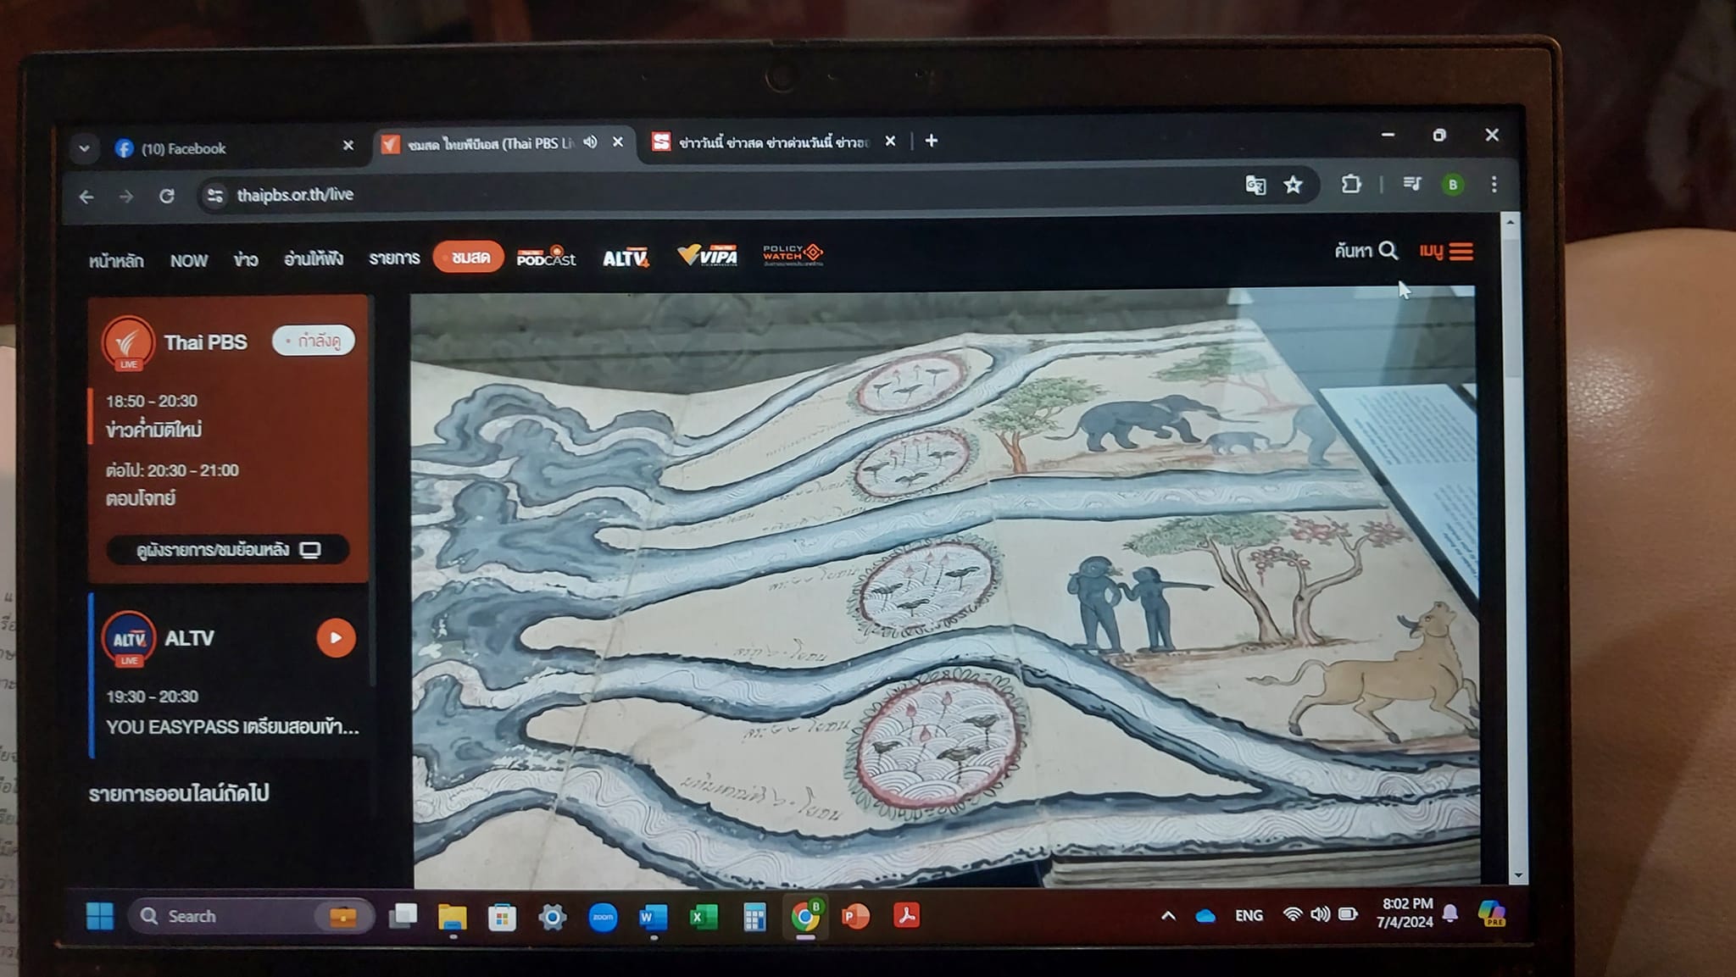Open the เมนู hamburger menu
1736x977 pixels.
[x=1446, y=252]
